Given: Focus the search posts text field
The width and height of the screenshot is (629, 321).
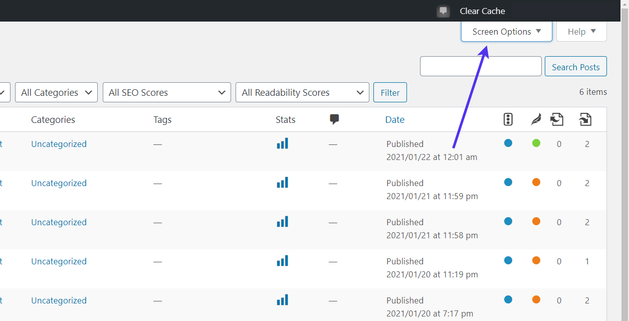Looking at the screenshot, I should (x=480, y=67).
